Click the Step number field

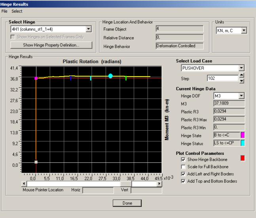click(223, 78)
